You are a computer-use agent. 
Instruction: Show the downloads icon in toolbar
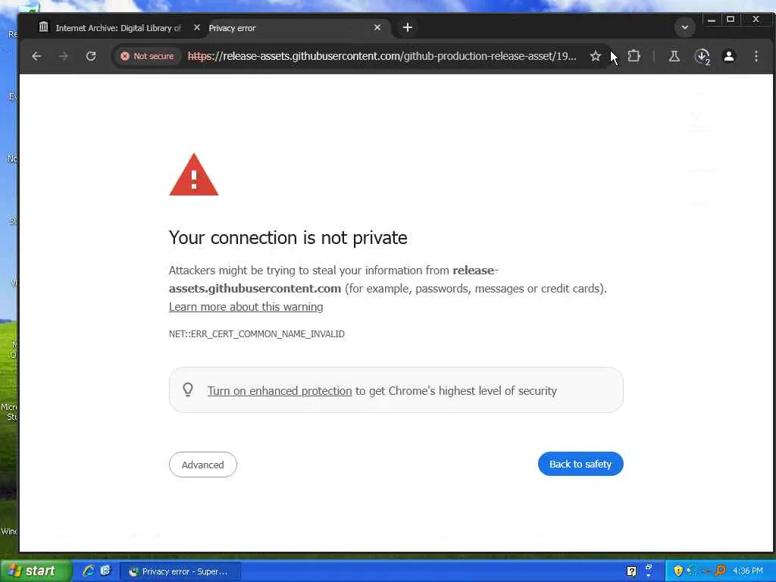point(702,56)
